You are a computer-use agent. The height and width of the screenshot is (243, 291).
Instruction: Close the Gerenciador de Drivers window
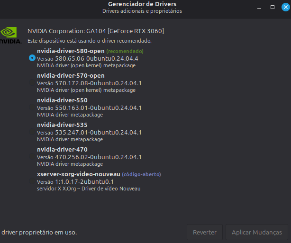(286, 7)
